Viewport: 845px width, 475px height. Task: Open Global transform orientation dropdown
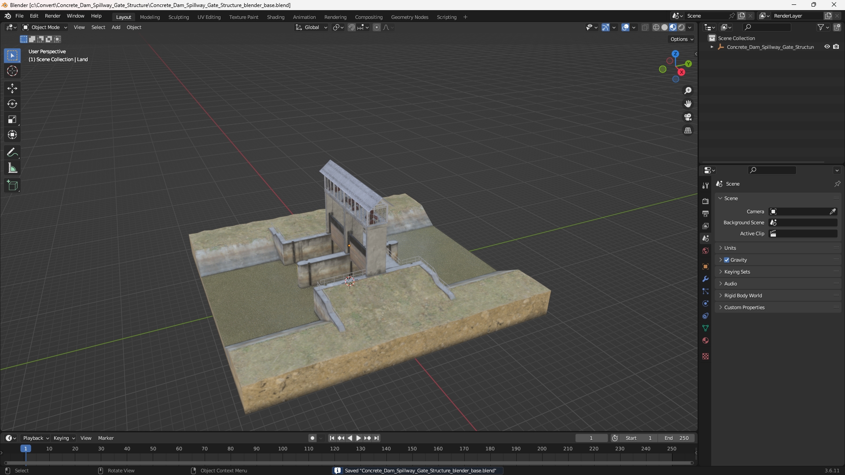click(x=311, y=27)
